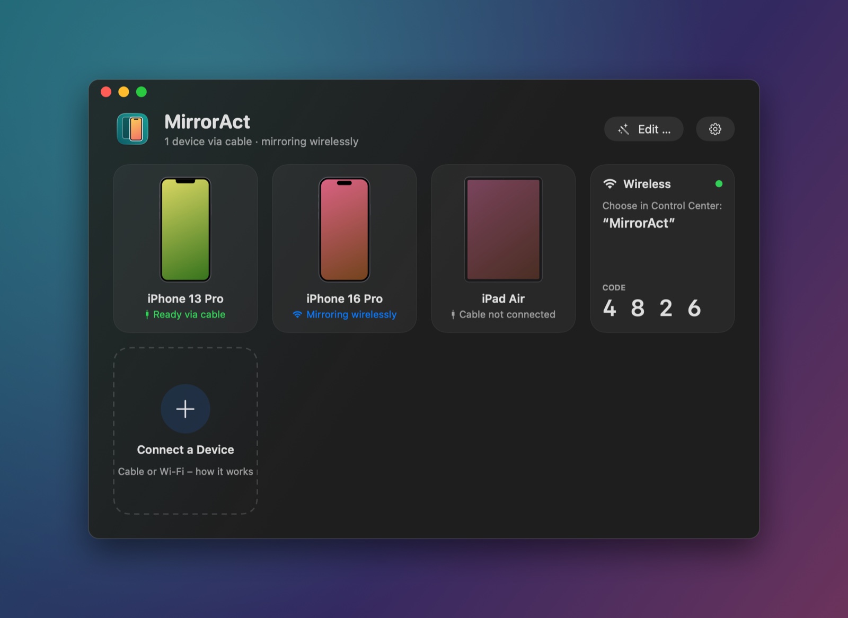Select the iPad Air tablet thumbnail

point(503,229)
